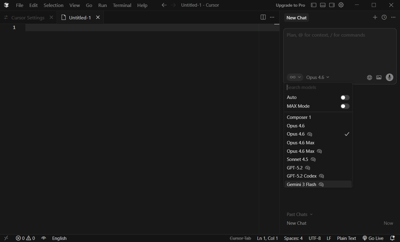Open errors and warnings count in status bar

(25, 238)
